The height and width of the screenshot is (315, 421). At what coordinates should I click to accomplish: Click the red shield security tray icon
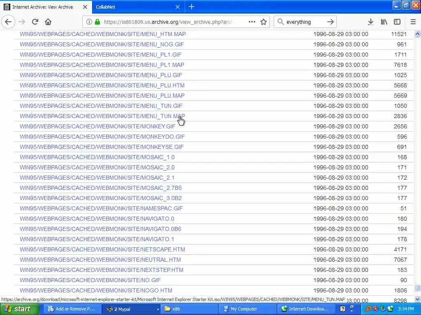click(x=375, y=309)
